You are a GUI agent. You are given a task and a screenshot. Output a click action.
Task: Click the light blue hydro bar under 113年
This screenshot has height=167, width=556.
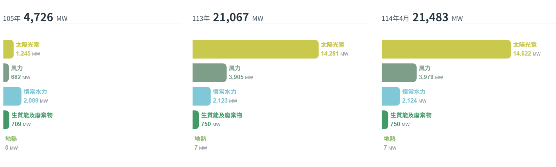pos(202,96)
